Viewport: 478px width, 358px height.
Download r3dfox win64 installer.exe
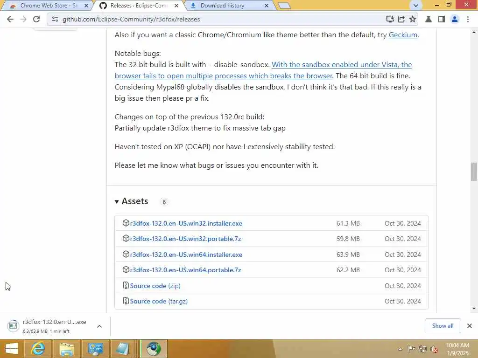[186, 255]
